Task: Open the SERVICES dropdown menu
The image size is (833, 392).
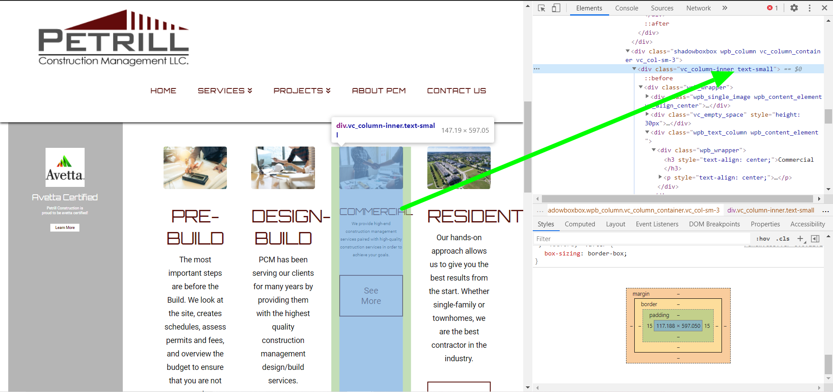Action: 225,91
